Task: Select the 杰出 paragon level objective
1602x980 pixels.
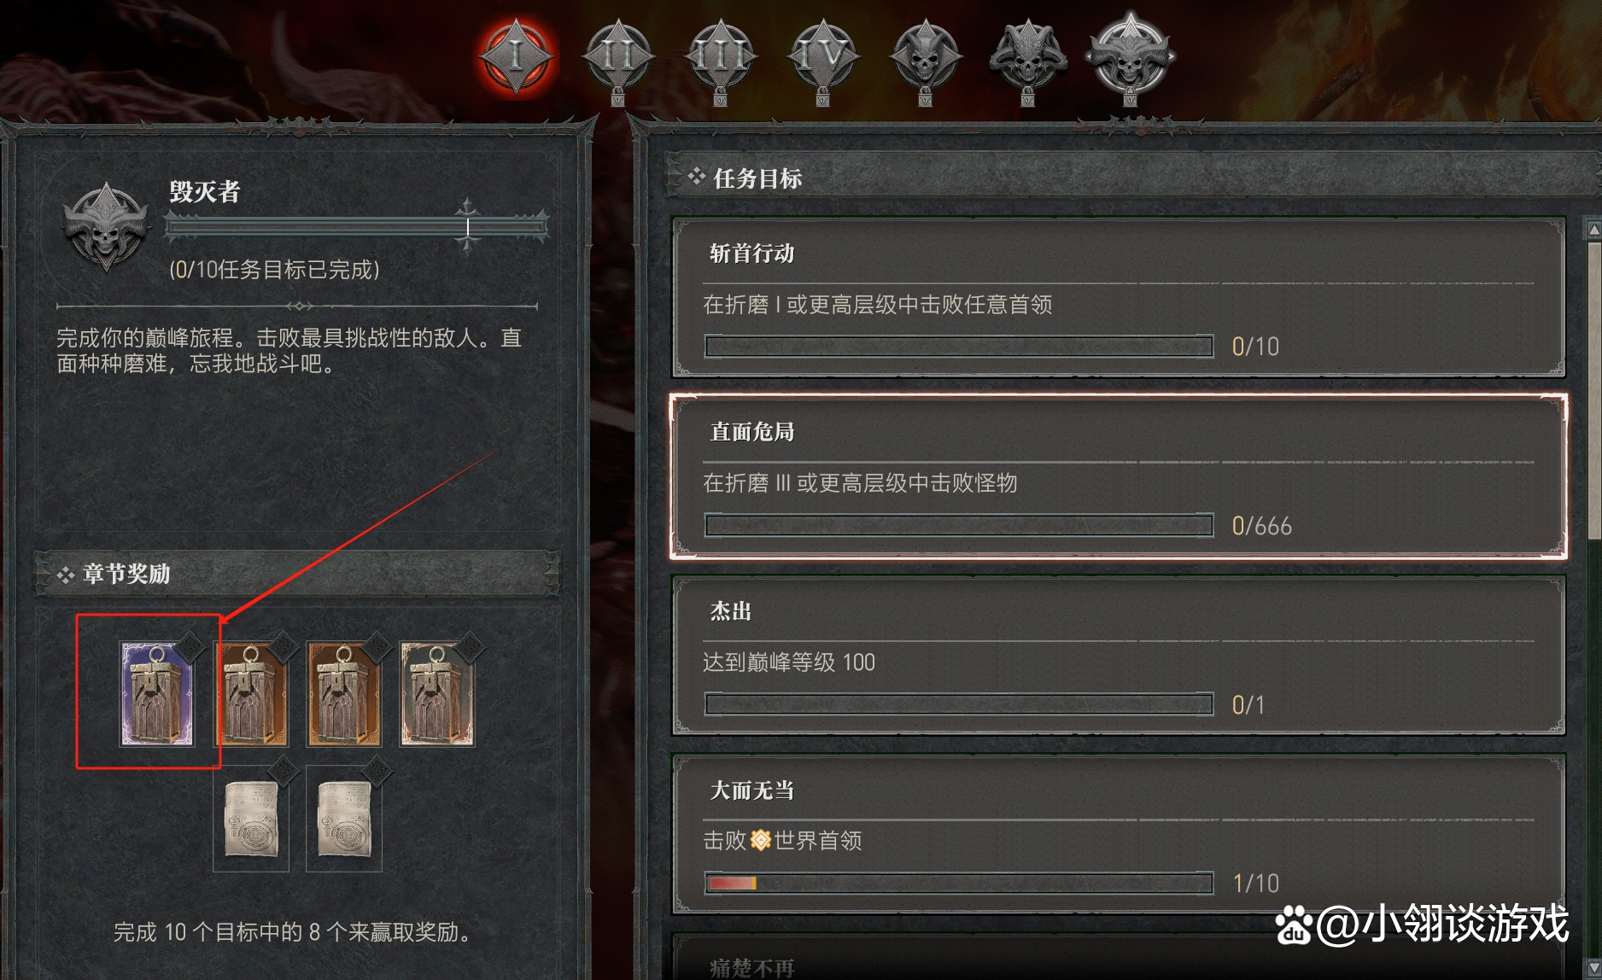Action: (x=1119, y=656)
